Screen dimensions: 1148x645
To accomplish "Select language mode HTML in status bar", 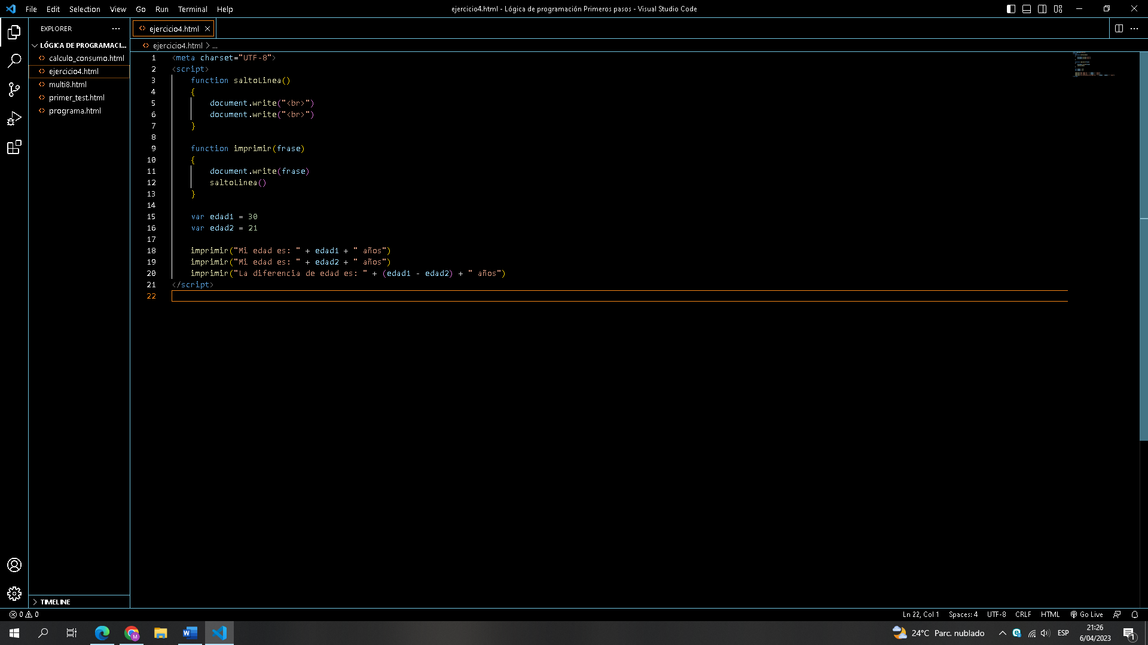I will pyautogui.click(x=1050, y=614).
